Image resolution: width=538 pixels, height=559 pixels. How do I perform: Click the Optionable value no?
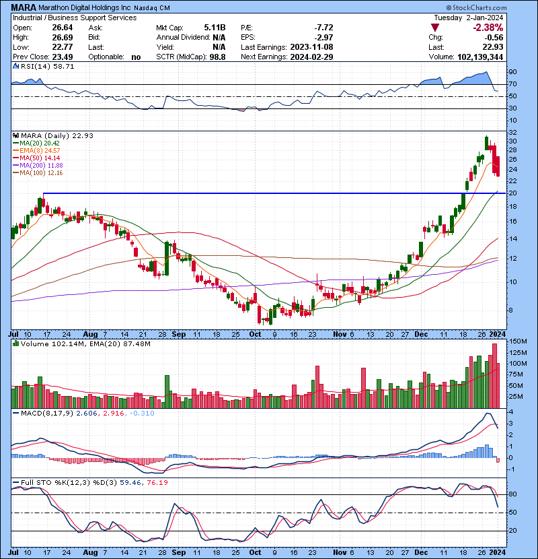(136, 57)
